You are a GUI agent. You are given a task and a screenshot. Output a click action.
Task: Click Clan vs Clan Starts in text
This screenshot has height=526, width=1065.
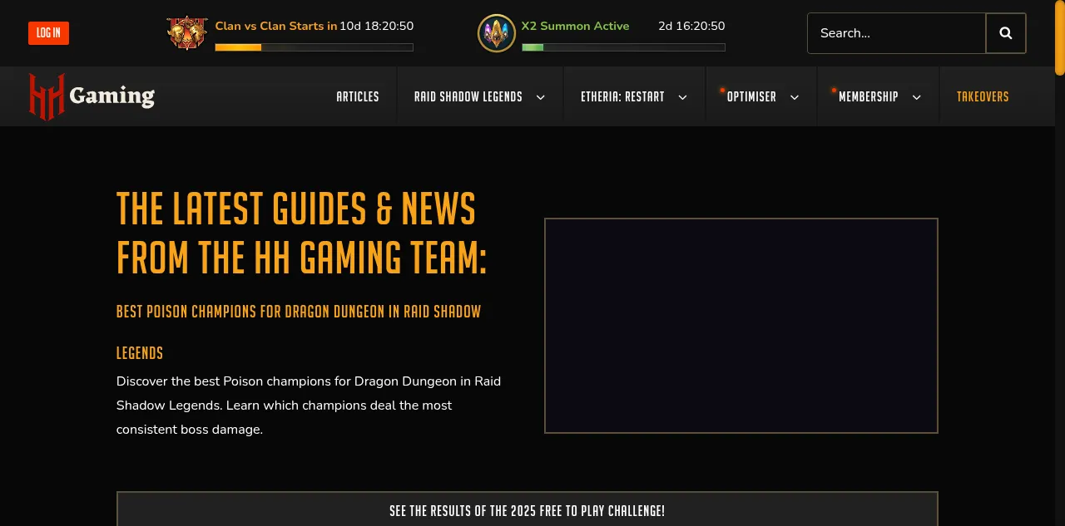tap(276, 26)
